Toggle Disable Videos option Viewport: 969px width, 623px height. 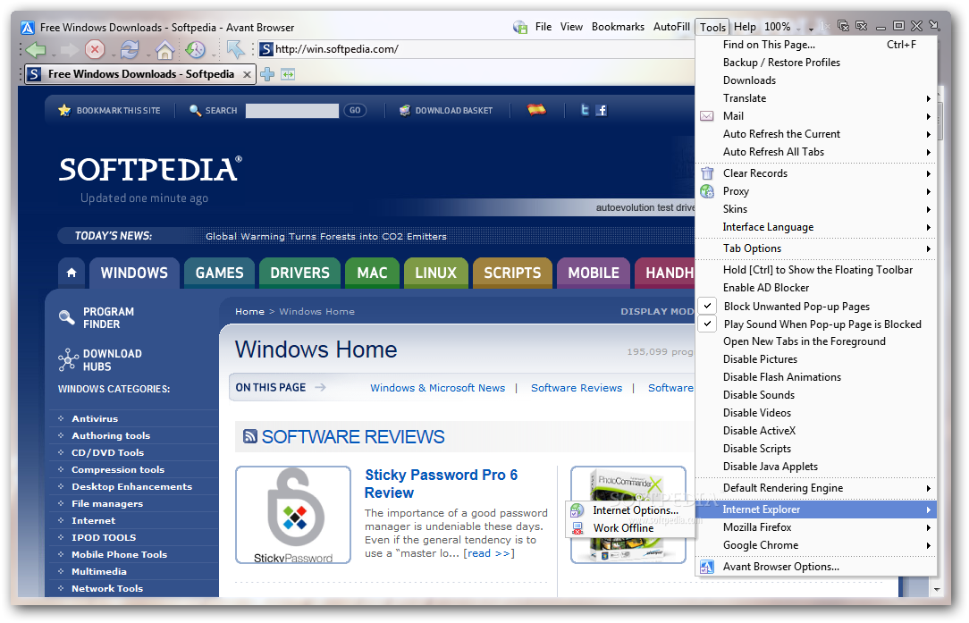[816, 414]
